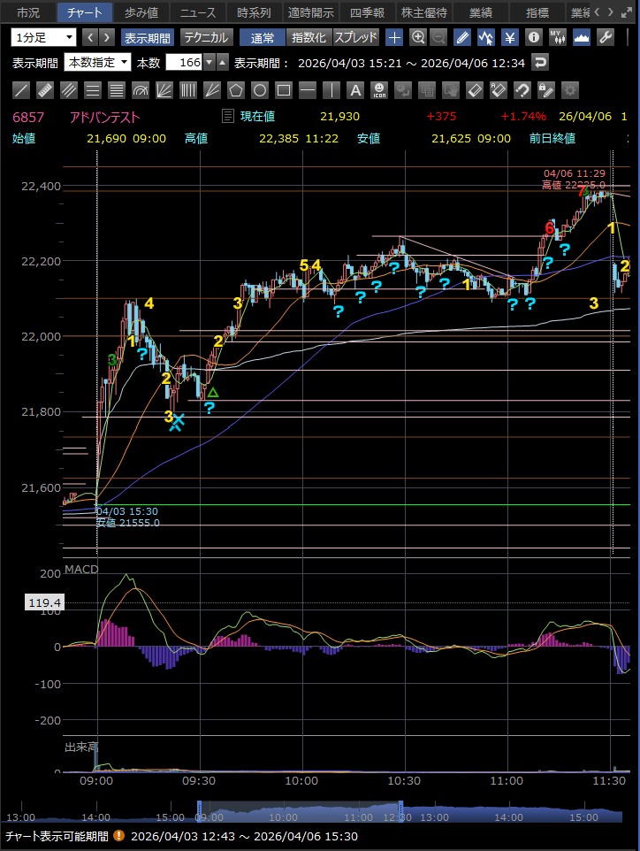Select the pentagon shape drawing tool

tap(235, 90)
